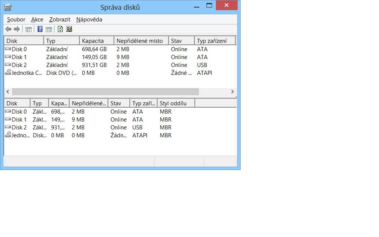Open the Soubor menu
The height and width of the screenshot is (237, 379).
tap(16, 20)
